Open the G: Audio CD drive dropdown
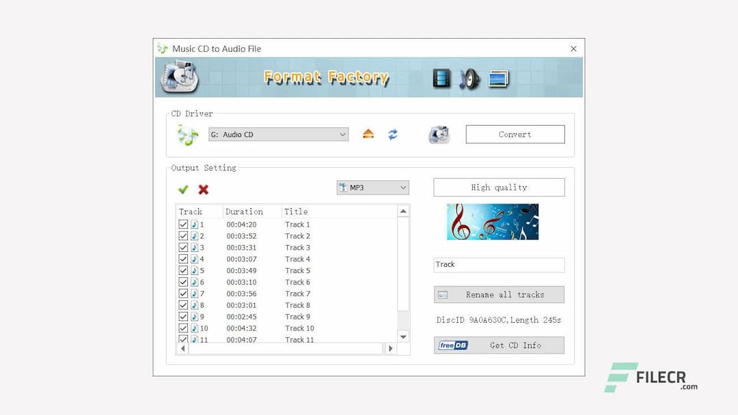This screenshot has height=415, width=738. coord(277,134)
